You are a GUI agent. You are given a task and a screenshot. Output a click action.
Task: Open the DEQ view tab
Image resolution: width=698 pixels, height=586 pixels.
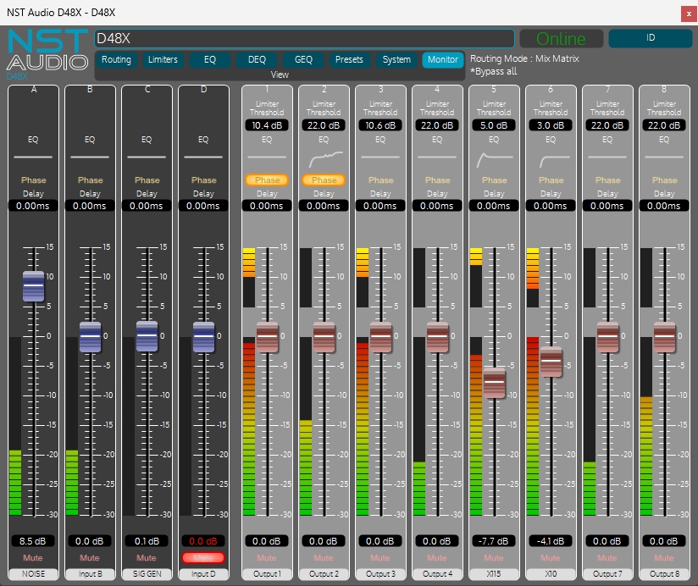[257, 59]
